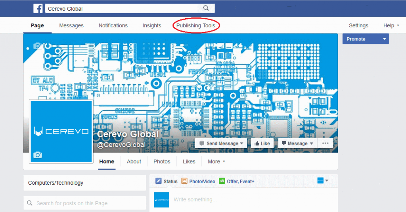Open the Message button dropdown
Viewport: 406px width, 212px height.
click(x=298, y=143)
